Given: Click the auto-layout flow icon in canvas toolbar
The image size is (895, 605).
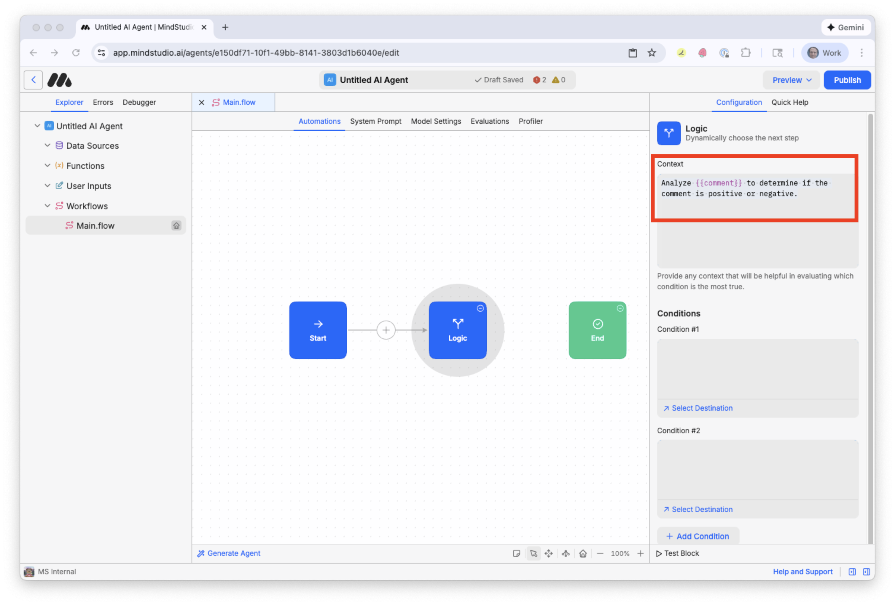Looking at the screenshot, I should pyautogui.click(x=566, y=553).
